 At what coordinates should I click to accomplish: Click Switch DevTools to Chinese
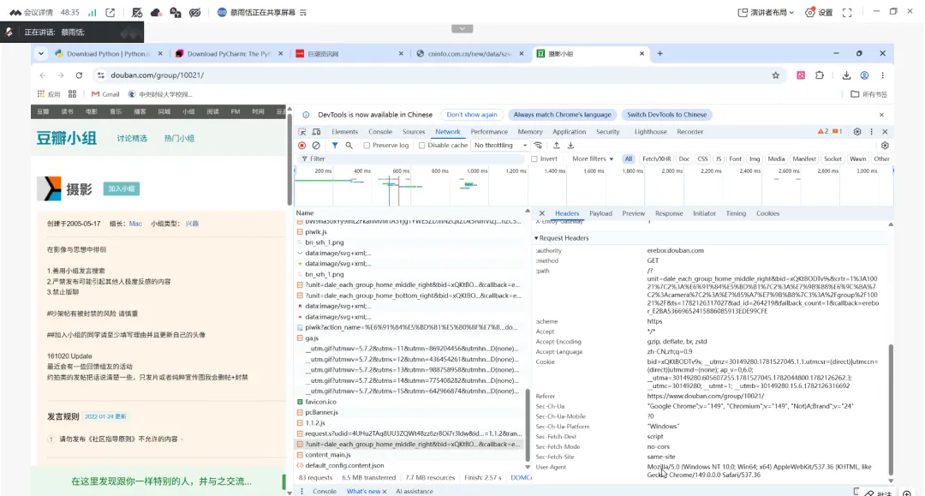click(x=666, y=115)
